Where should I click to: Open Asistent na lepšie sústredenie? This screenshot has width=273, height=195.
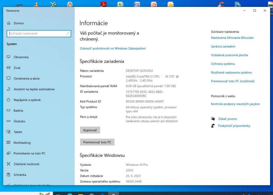click(x=34, y=89)
